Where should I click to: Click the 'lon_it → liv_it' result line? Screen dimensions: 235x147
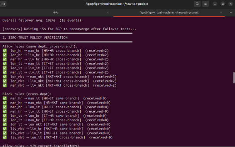coord(55,68)
